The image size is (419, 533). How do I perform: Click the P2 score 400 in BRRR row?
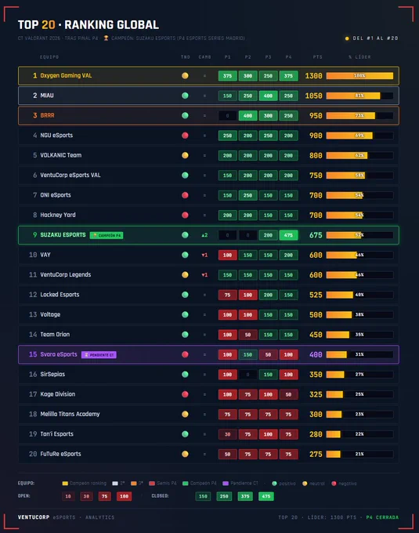(x=247, y=115)
